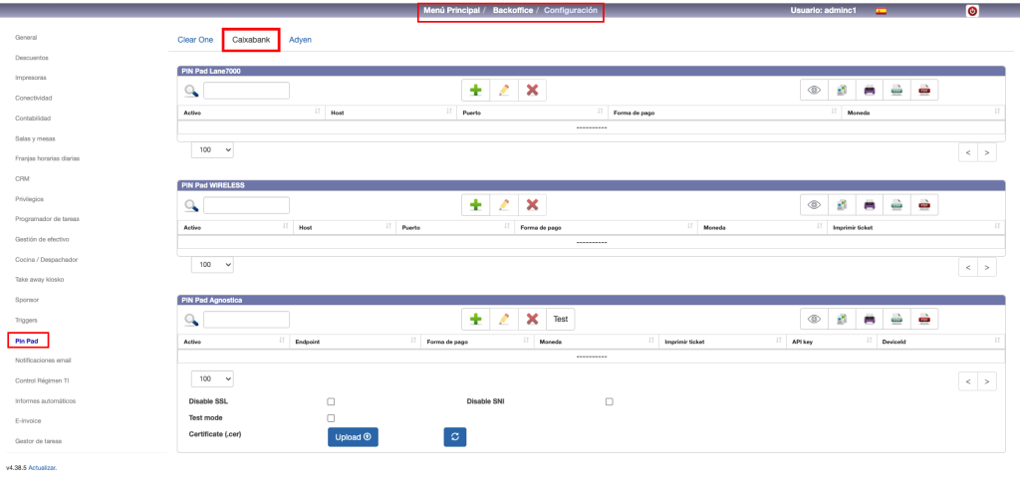This screenshot has width=1020, height=488.
Task: Open the rows-per-page dropdown under PIN Pad Lane7000
Action: [x=212, y=149]
